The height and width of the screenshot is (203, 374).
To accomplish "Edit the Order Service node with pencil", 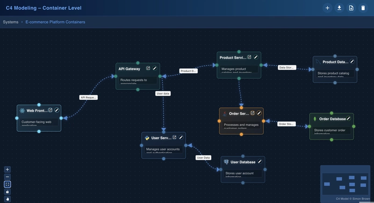I will click(x=259, y=113).
